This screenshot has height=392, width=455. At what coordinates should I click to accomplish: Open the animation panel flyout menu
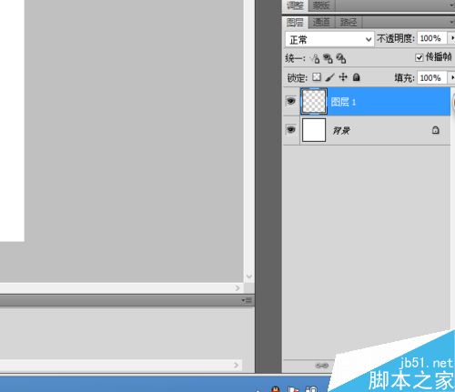click(x=247, y=300)
